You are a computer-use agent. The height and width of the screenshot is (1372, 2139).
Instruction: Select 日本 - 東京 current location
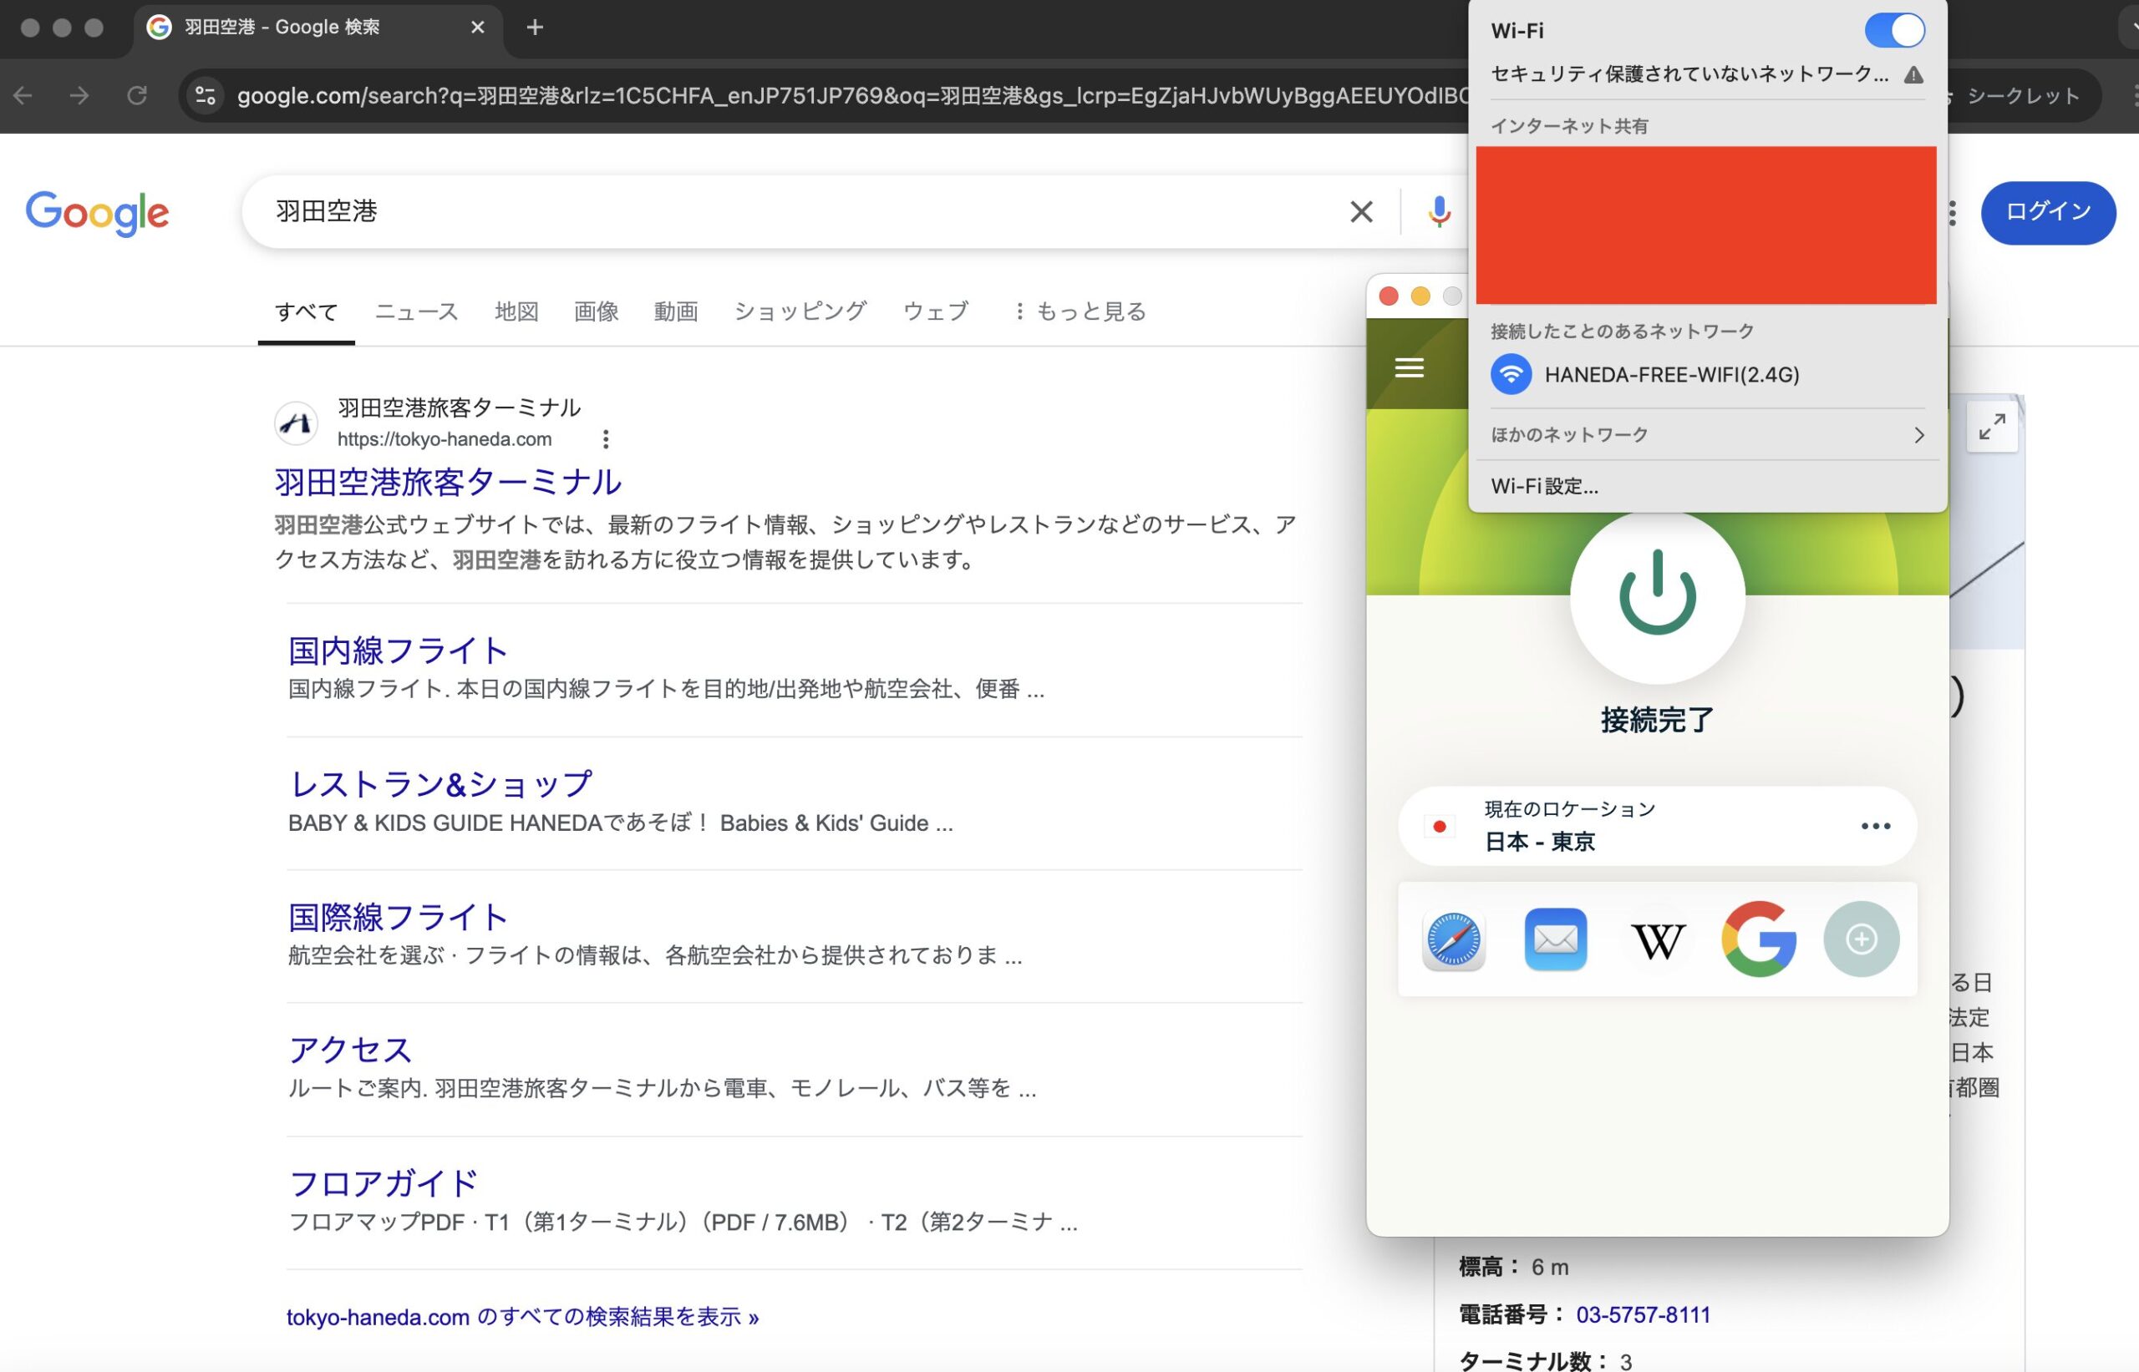click(1657, 826)
